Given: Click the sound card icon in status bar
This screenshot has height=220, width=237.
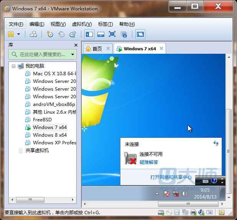Looking at the screenshot, I should coord(201,212).
